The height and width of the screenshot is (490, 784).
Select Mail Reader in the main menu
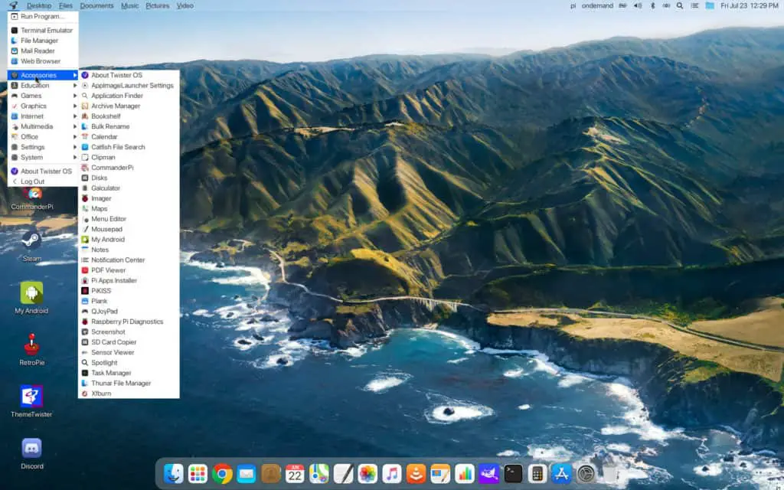point(43,51)
